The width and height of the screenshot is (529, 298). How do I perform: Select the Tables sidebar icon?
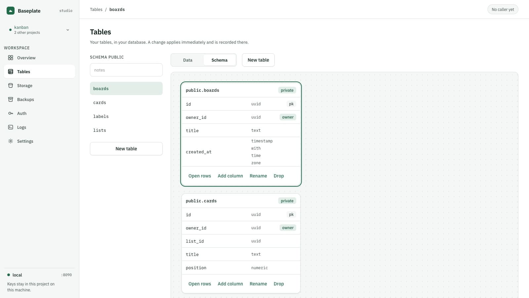point(11,72)
